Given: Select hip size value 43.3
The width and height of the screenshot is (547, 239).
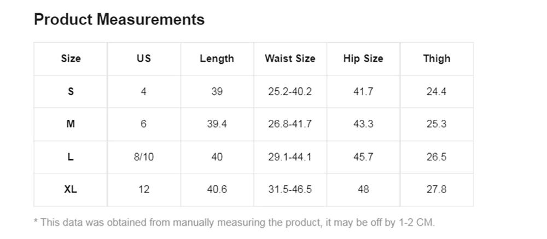Looking at the screenshot, I should [363, 124].
